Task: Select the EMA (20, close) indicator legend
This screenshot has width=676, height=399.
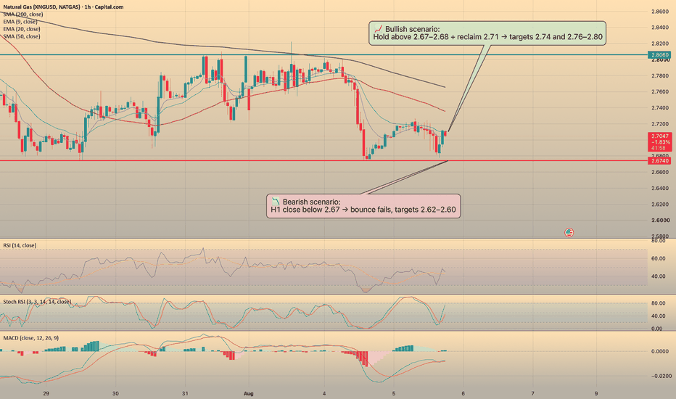Action: [22, 29]
